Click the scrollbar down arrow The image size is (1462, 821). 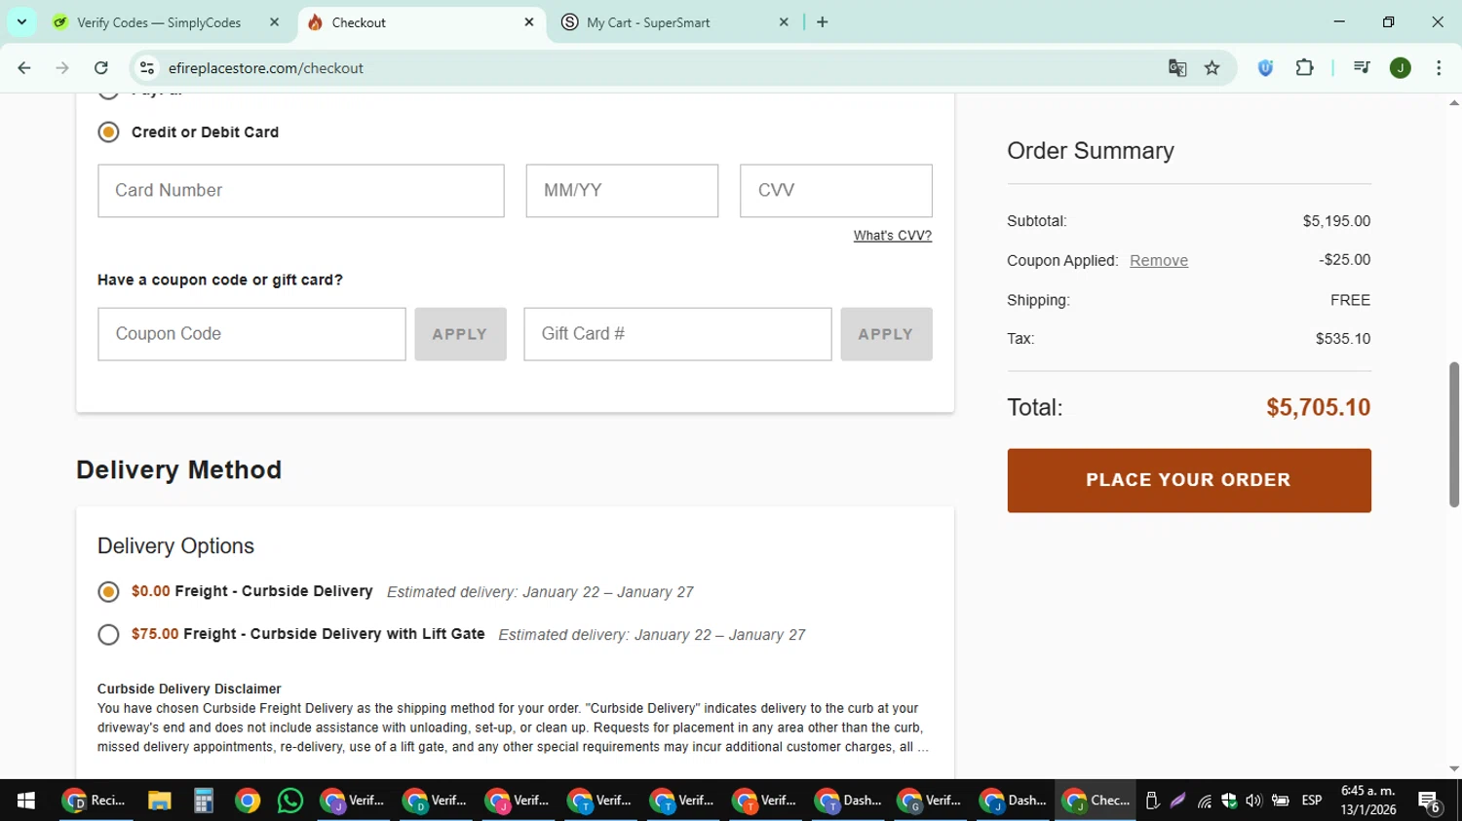click(1454, 768)
